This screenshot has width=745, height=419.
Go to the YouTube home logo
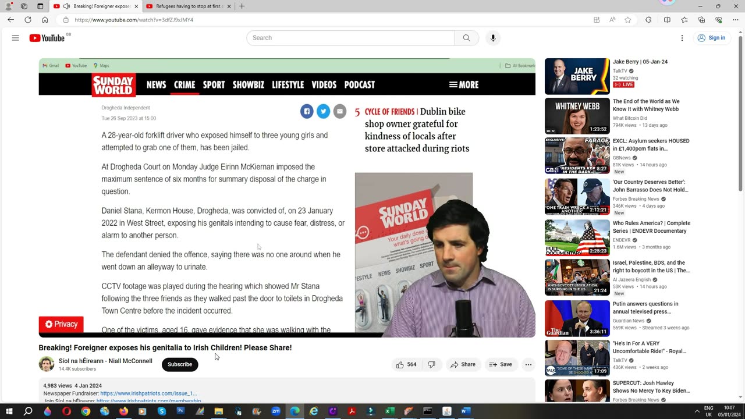[47, 38]
